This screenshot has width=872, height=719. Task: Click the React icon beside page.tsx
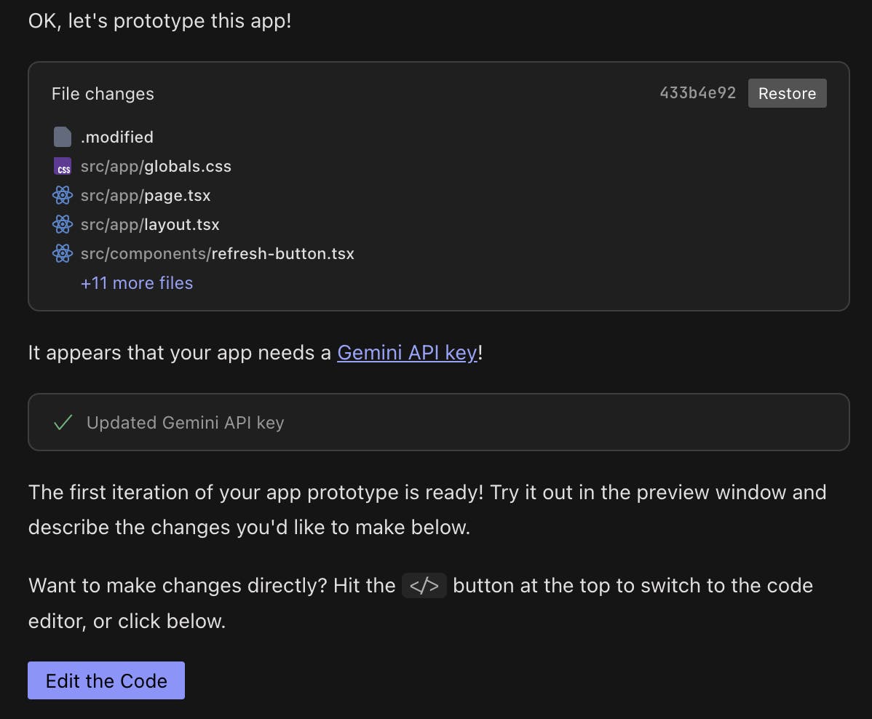[x=63, y=196]
